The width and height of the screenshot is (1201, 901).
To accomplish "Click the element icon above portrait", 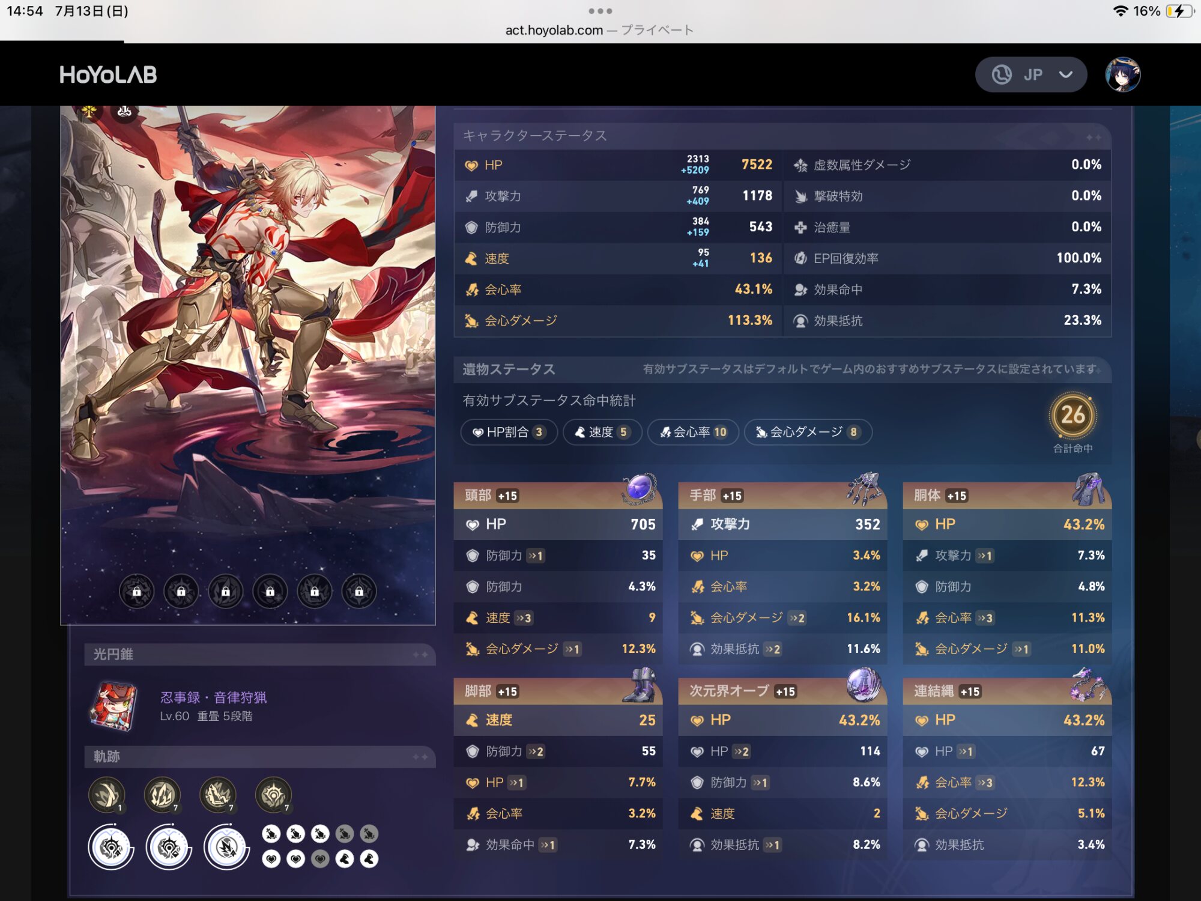I will click(x=89, y=111).
